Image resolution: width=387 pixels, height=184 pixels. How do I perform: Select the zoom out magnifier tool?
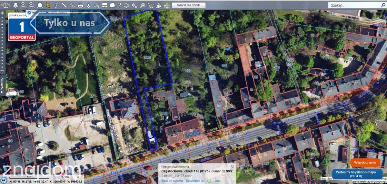[x=32, y=5]
